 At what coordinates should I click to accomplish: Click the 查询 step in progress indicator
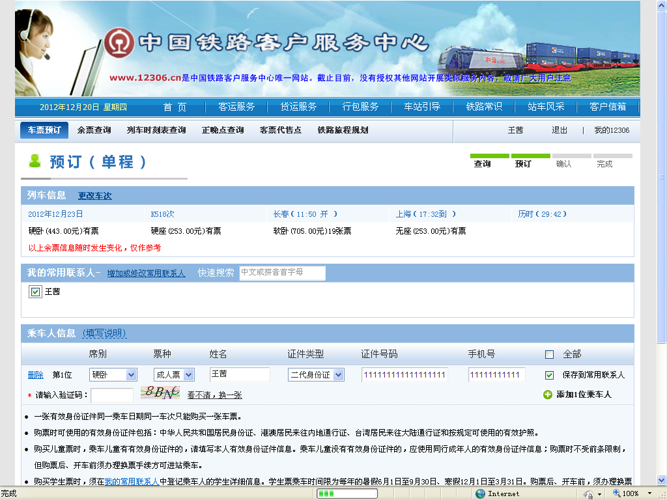point(483,164)
